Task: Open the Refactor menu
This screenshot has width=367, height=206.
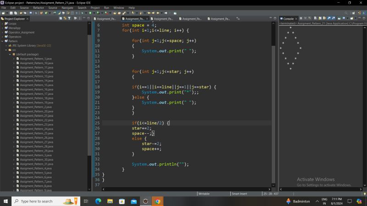Action: (x=39, y=8)
